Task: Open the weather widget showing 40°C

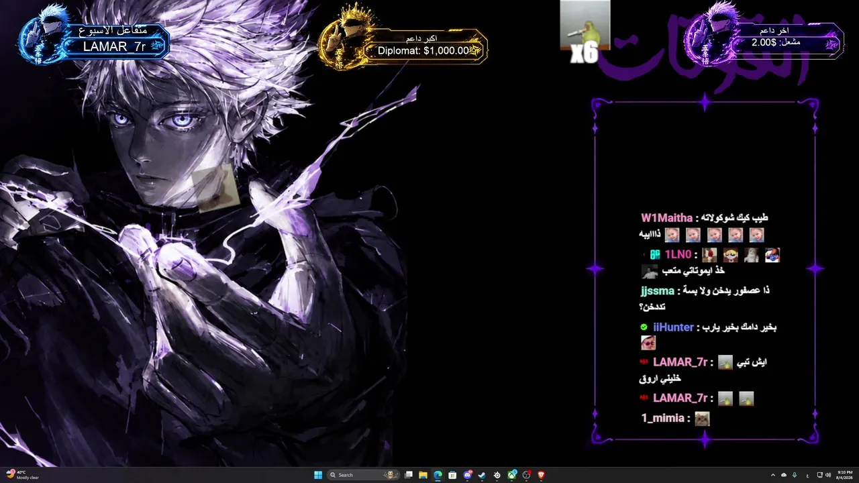Action: coord(21,475)
